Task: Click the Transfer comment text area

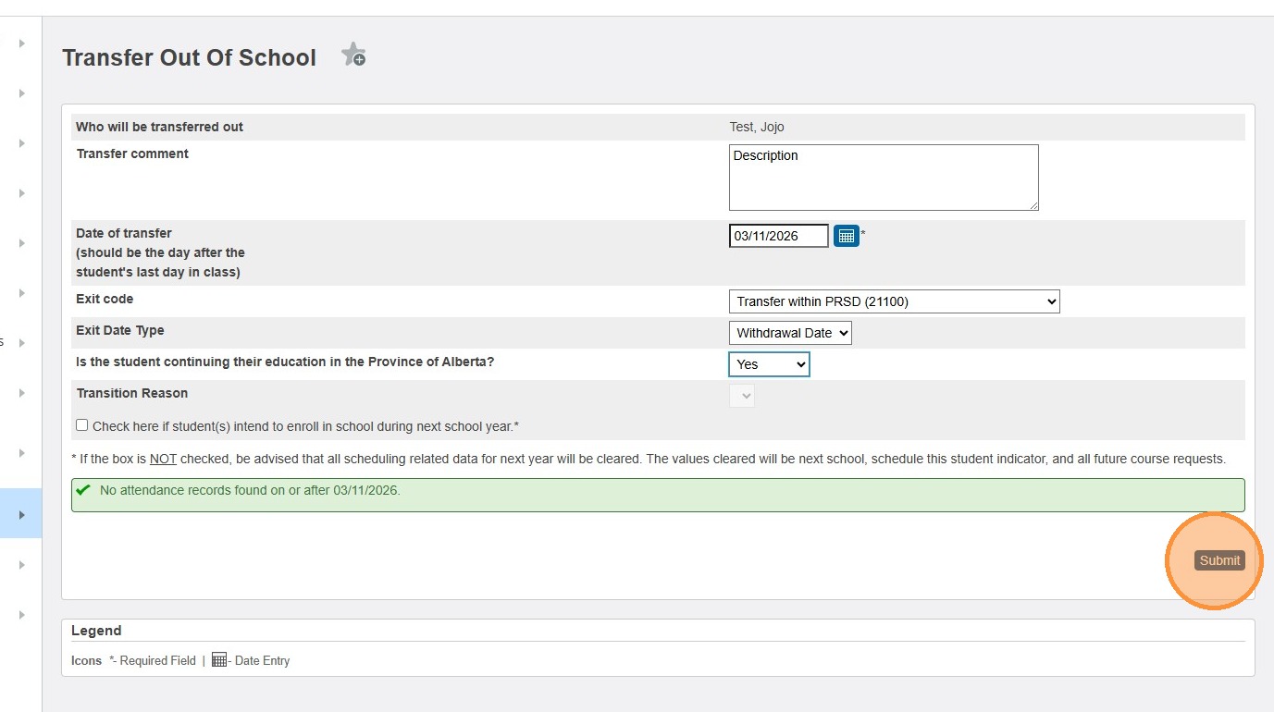Action: (883, 178)
